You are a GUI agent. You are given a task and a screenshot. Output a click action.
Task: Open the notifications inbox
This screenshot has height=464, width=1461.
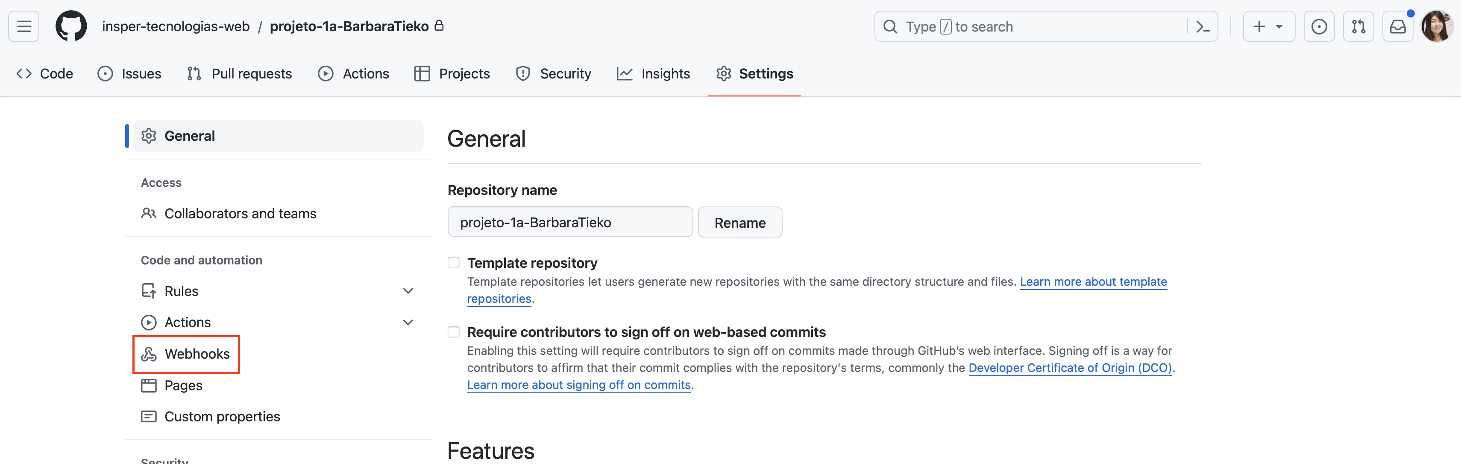tap(1397, 26)
